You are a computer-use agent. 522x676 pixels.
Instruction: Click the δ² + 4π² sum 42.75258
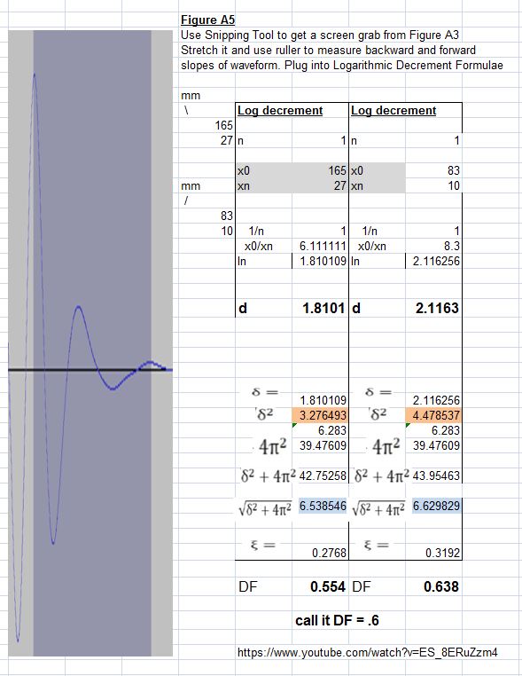point(323,476)
